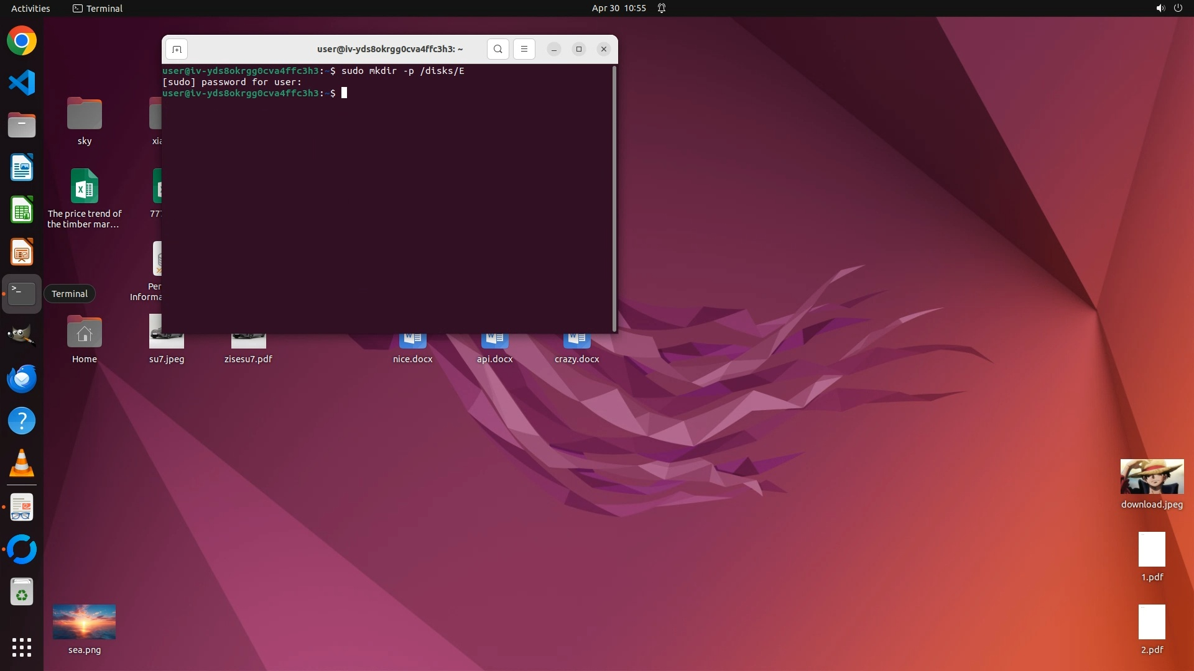This screenshot has width=1194, height=671.
Task: Open Thunderbird mail from dock
Action: (x=22, y=379)
